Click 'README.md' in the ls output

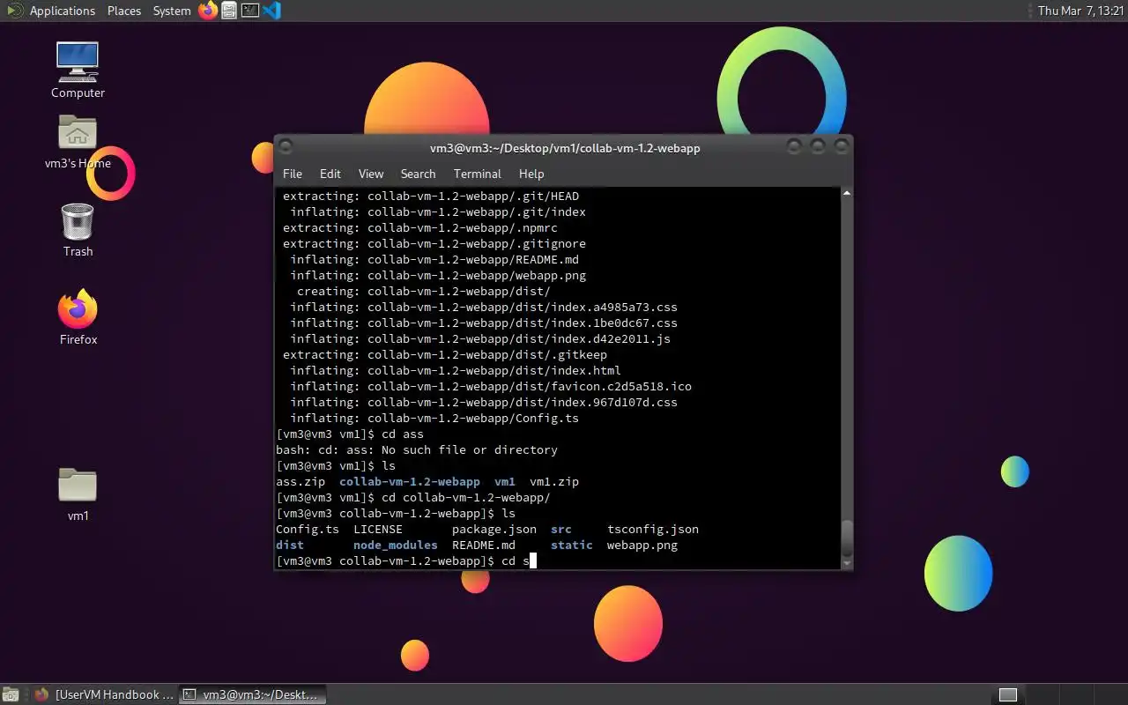coord(484,545)
